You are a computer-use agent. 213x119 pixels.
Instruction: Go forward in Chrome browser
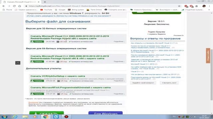click(9, 6)
